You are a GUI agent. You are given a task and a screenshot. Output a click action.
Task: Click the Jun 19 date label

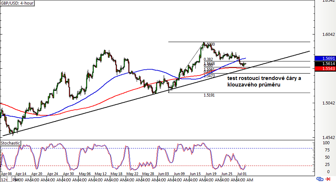[211, 174]
